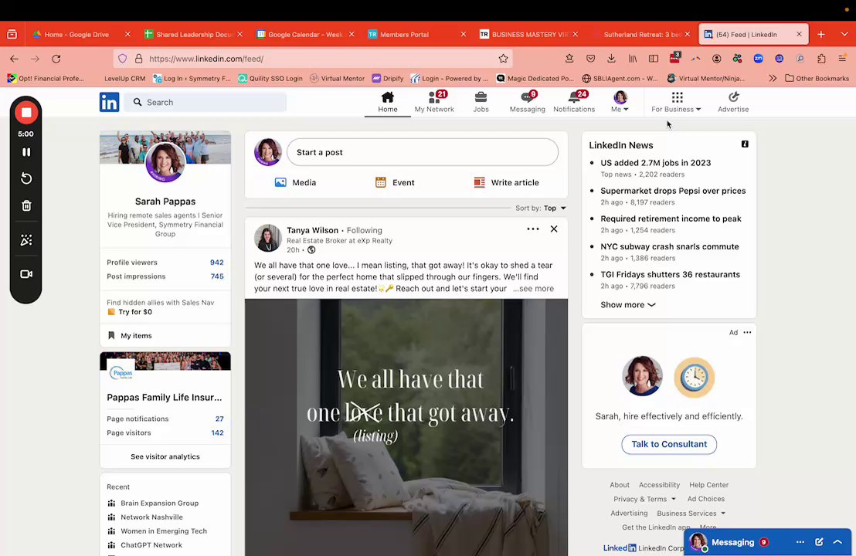Open Messaging in top navigation
856x556 pixels.
527,102
